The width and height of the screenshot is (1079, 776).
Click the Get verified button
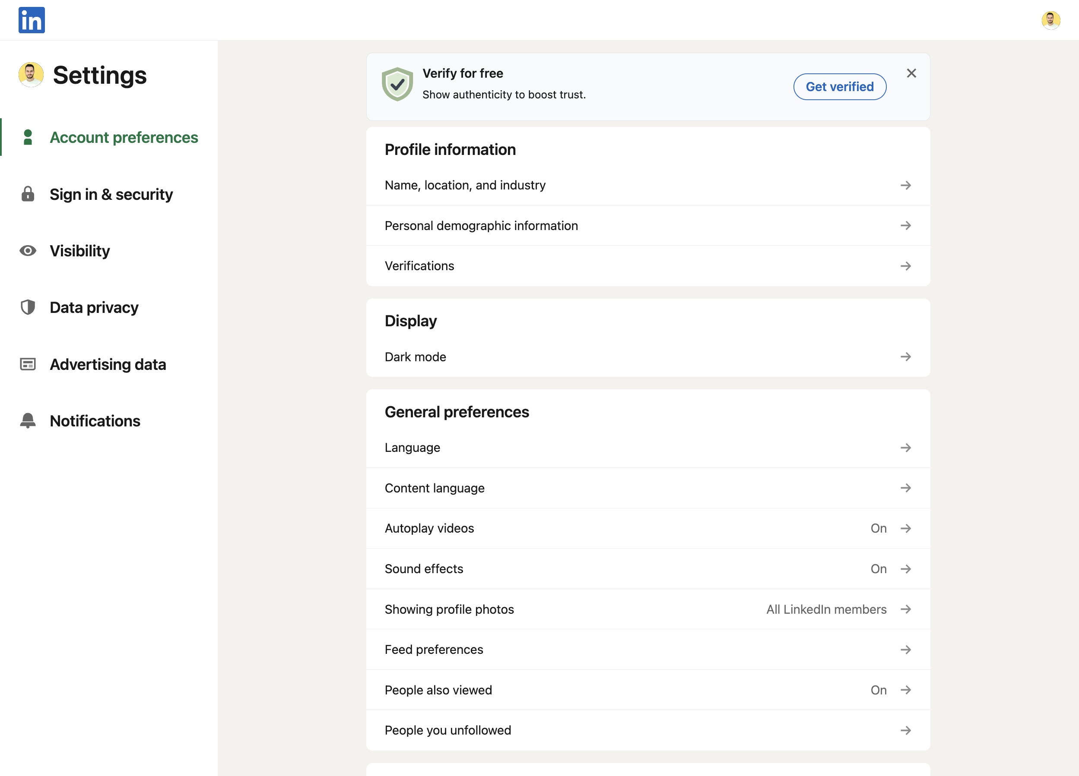coord(840,87)
